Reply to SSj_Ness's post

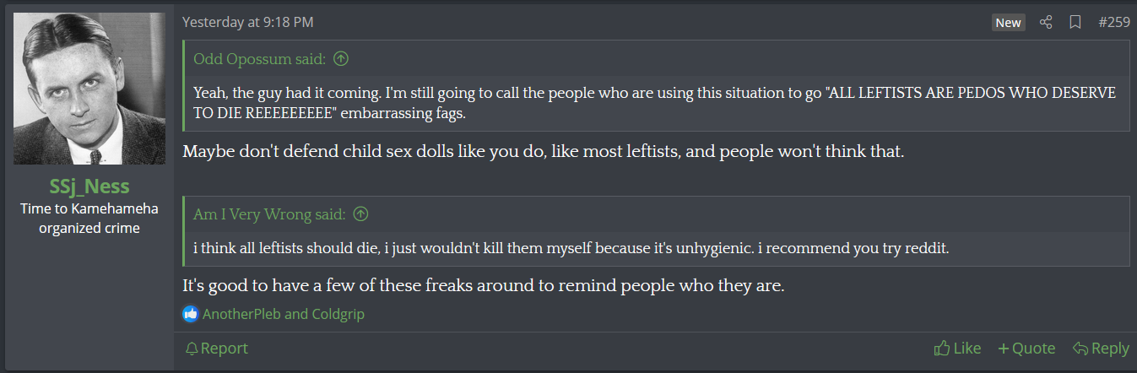[x=1101, y=349]
